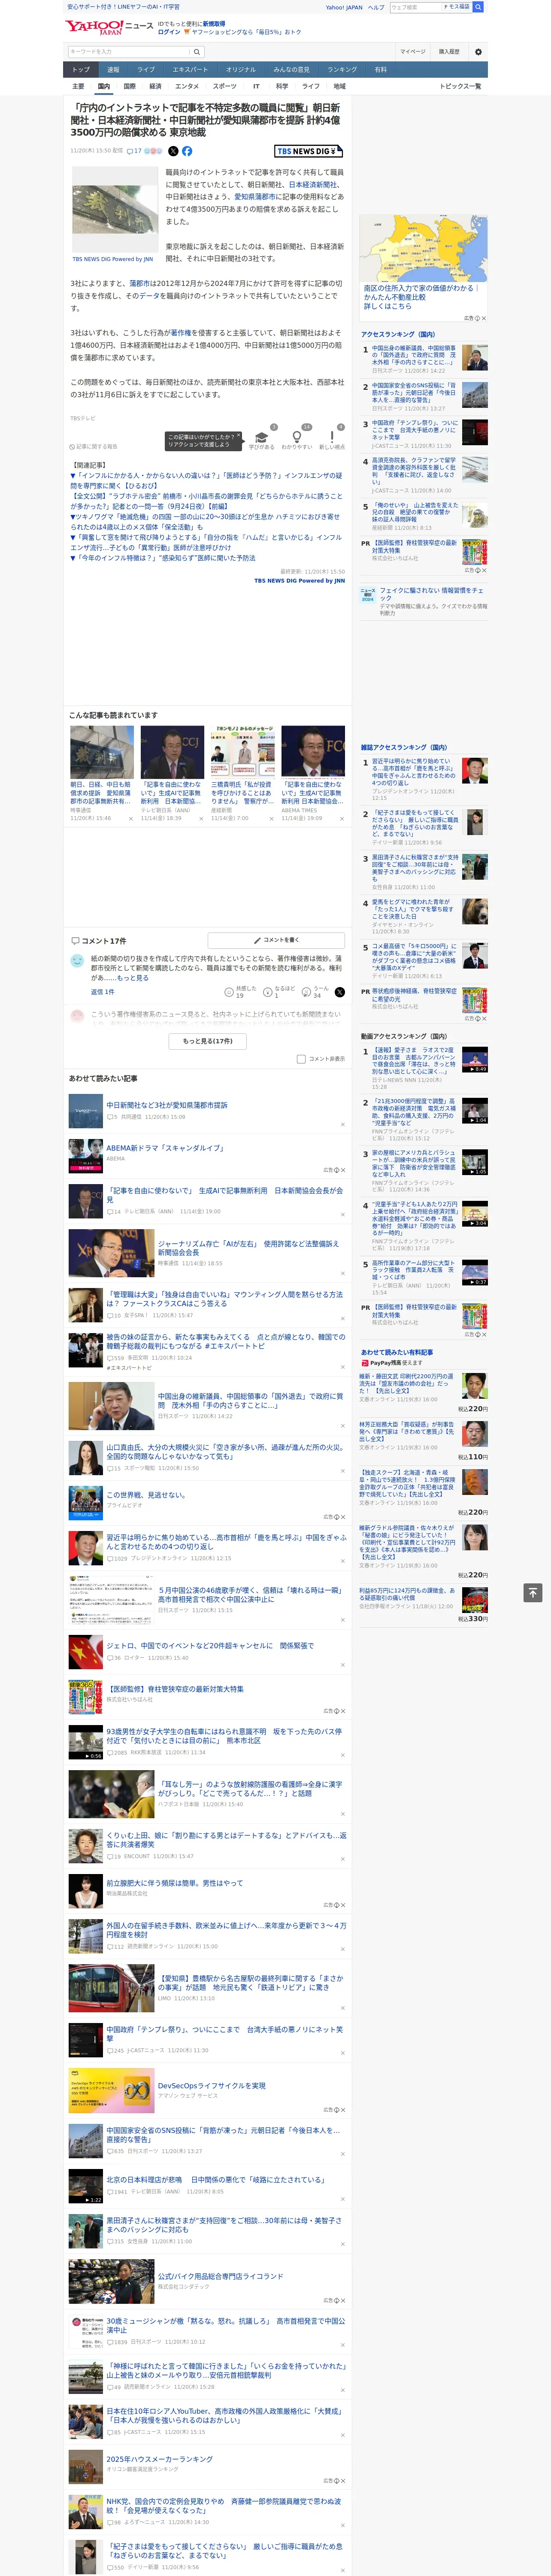The width and height of the screenshot is (551, 2576).
Task: Share article on X icon under headline
Action: (x=173, y=151)
